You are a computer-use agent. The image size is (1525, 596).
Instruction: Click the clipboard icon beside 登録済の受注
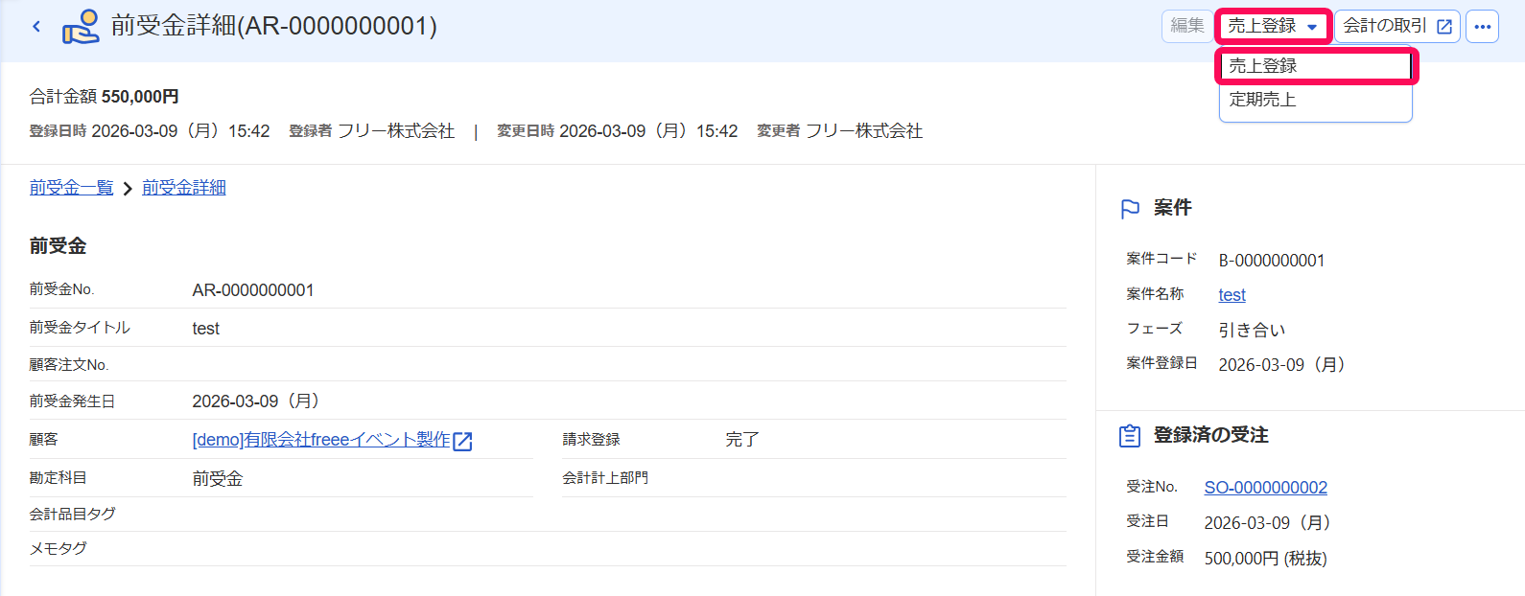[x=1130, y=436]
